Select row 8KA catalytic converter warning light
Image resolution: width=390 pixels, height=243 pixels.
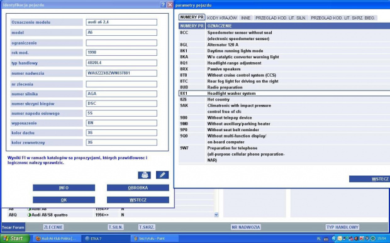[x=284, y=57]
